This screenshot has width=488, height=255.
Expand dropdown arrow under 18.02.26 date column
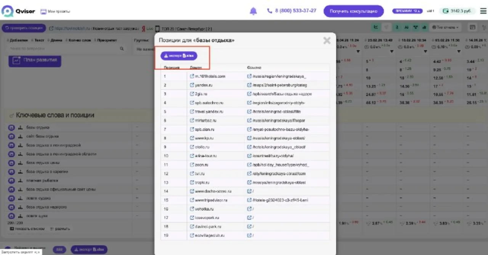coord(425,52)
